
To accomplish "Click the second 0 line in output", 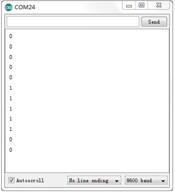I will pyautogui.click(x=11, y=47).
